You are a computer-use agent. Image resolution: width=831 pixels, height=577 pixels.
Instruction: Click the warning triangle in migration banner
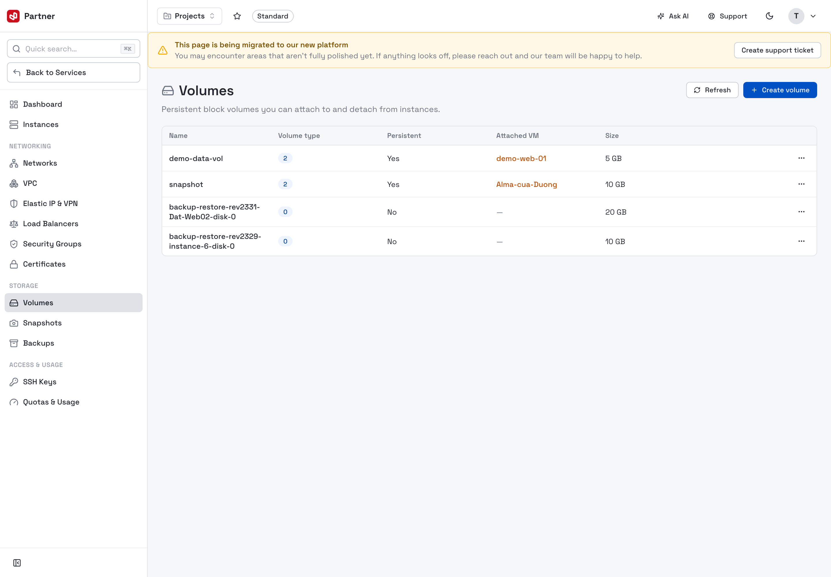pos(163,50)
